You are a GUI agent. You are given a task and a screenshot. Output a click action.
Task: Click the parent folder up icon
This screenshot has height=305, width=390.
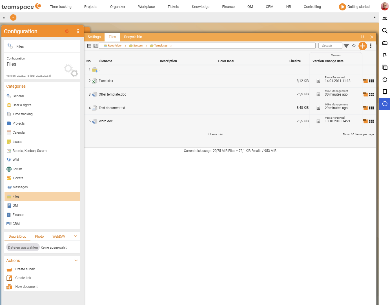[x=95, y=70]
